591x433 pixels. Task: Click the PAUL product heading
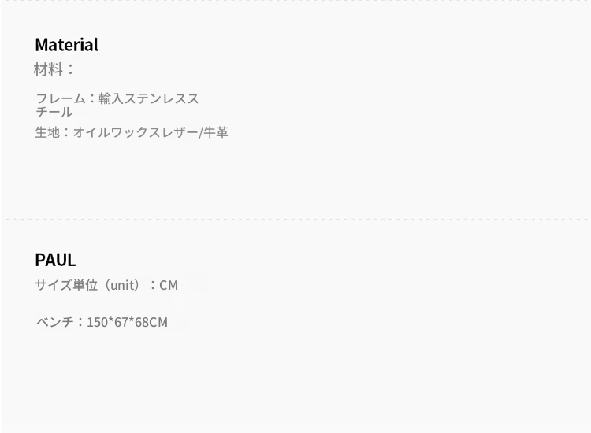point(55,260)
